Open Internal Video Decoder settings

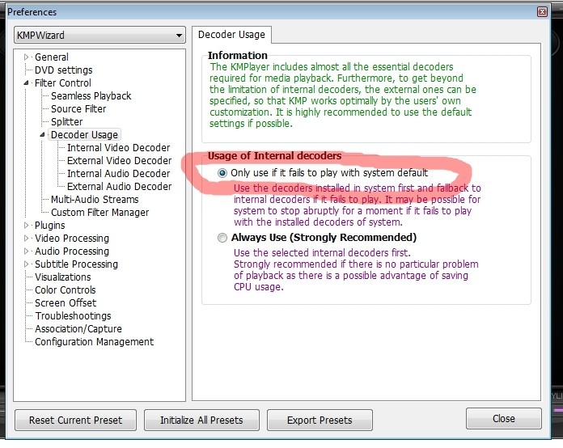tap(118, 147)
